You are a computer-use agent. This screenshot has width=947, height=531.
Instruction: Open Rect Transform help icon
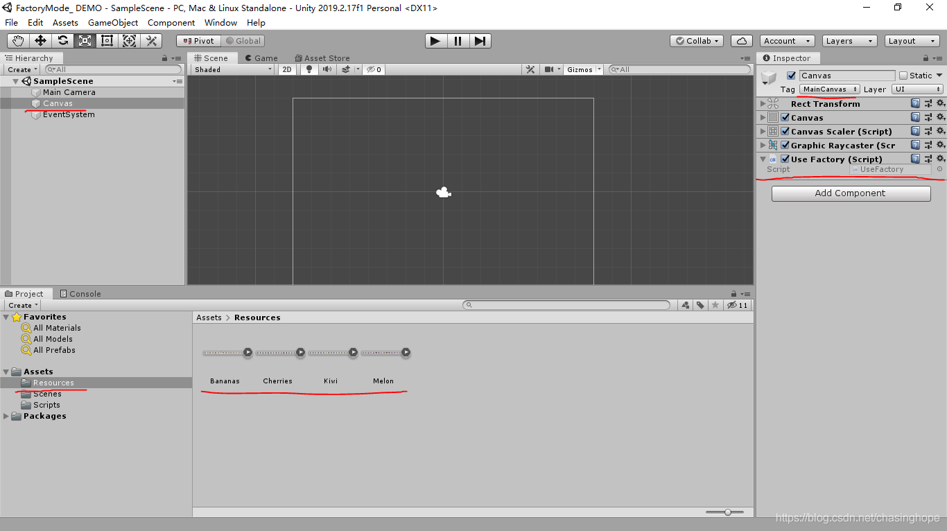tap(916, 103)
